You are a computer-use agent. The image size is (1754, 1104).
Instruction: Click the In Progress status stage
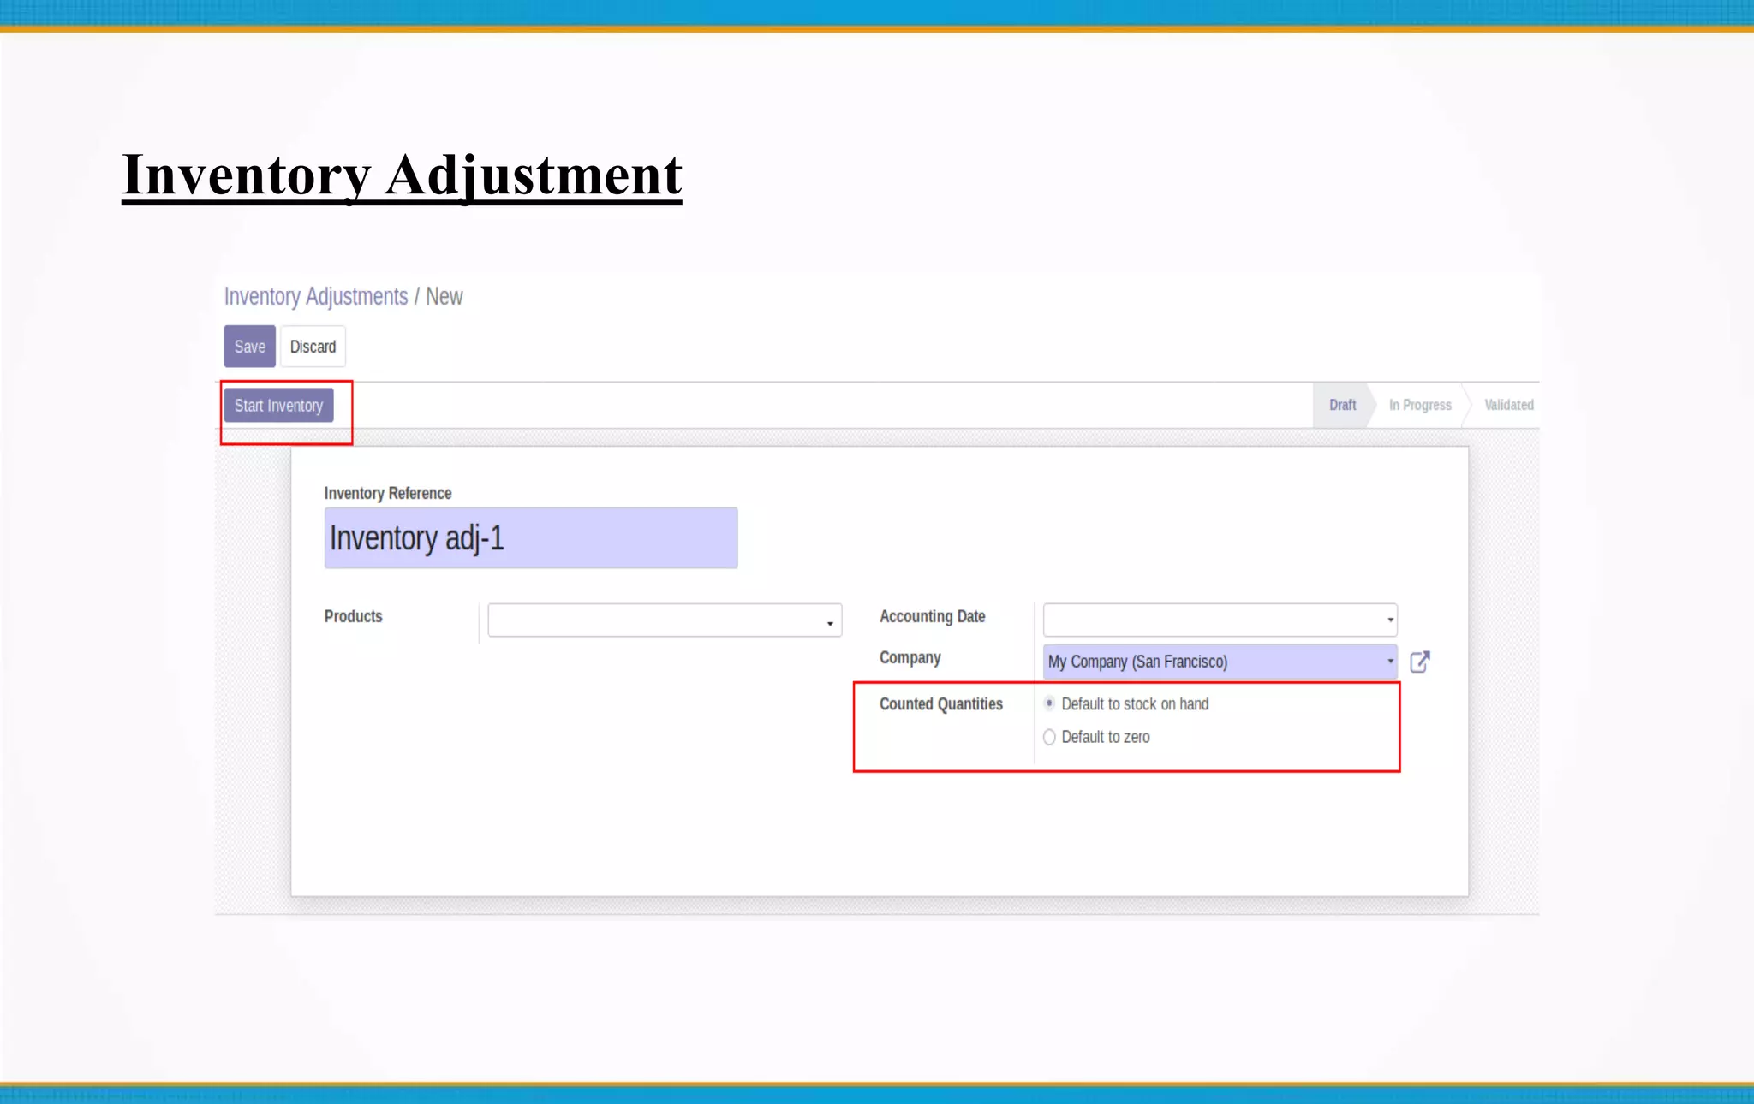click(1420, 405)
